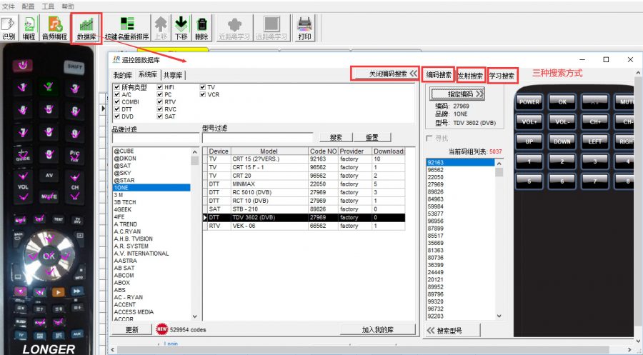
Task: Open the 发射搜索 tab
Action: click(470, 75)
